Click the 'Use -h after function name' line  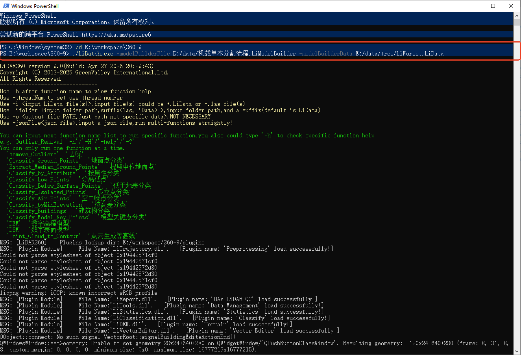click(x=76, y=91)
